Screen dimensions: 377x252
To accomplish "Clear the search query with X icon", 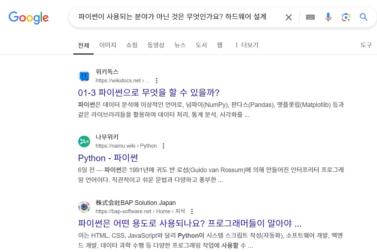I will (288, 17).
